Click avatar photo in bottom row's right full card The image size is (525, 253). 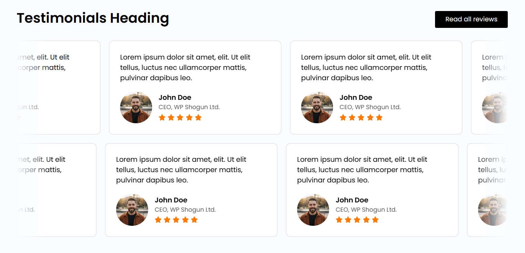(x=313, y=210)
